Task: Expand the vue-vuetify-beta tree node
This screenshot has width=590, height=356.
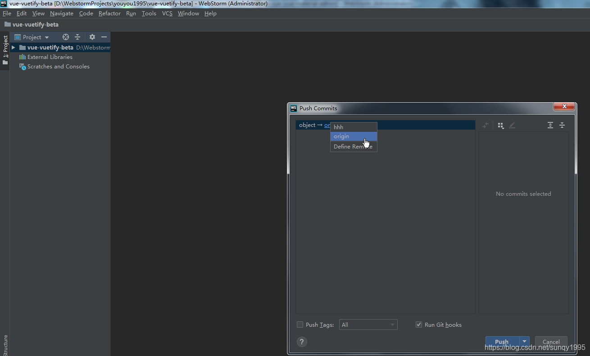Action: (x=14, y=47)
